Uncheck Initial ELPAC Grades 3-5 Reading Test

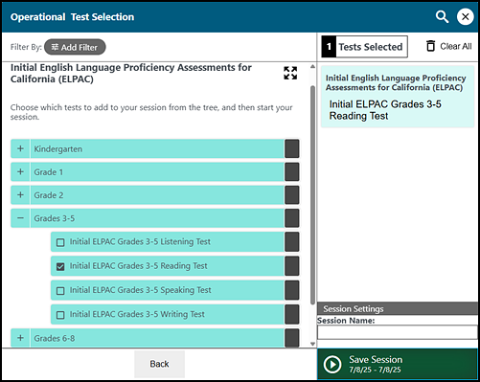tap(60, 266)
